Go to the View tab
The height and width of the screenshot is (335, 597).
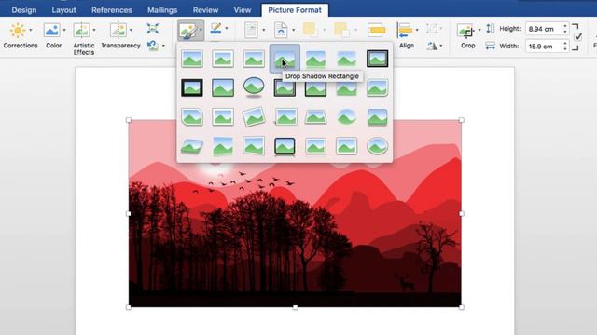[243, 10]
